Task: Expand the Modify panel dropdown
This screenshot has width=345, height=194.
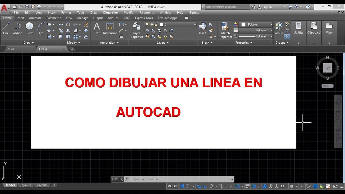Action: coord(74,43)
